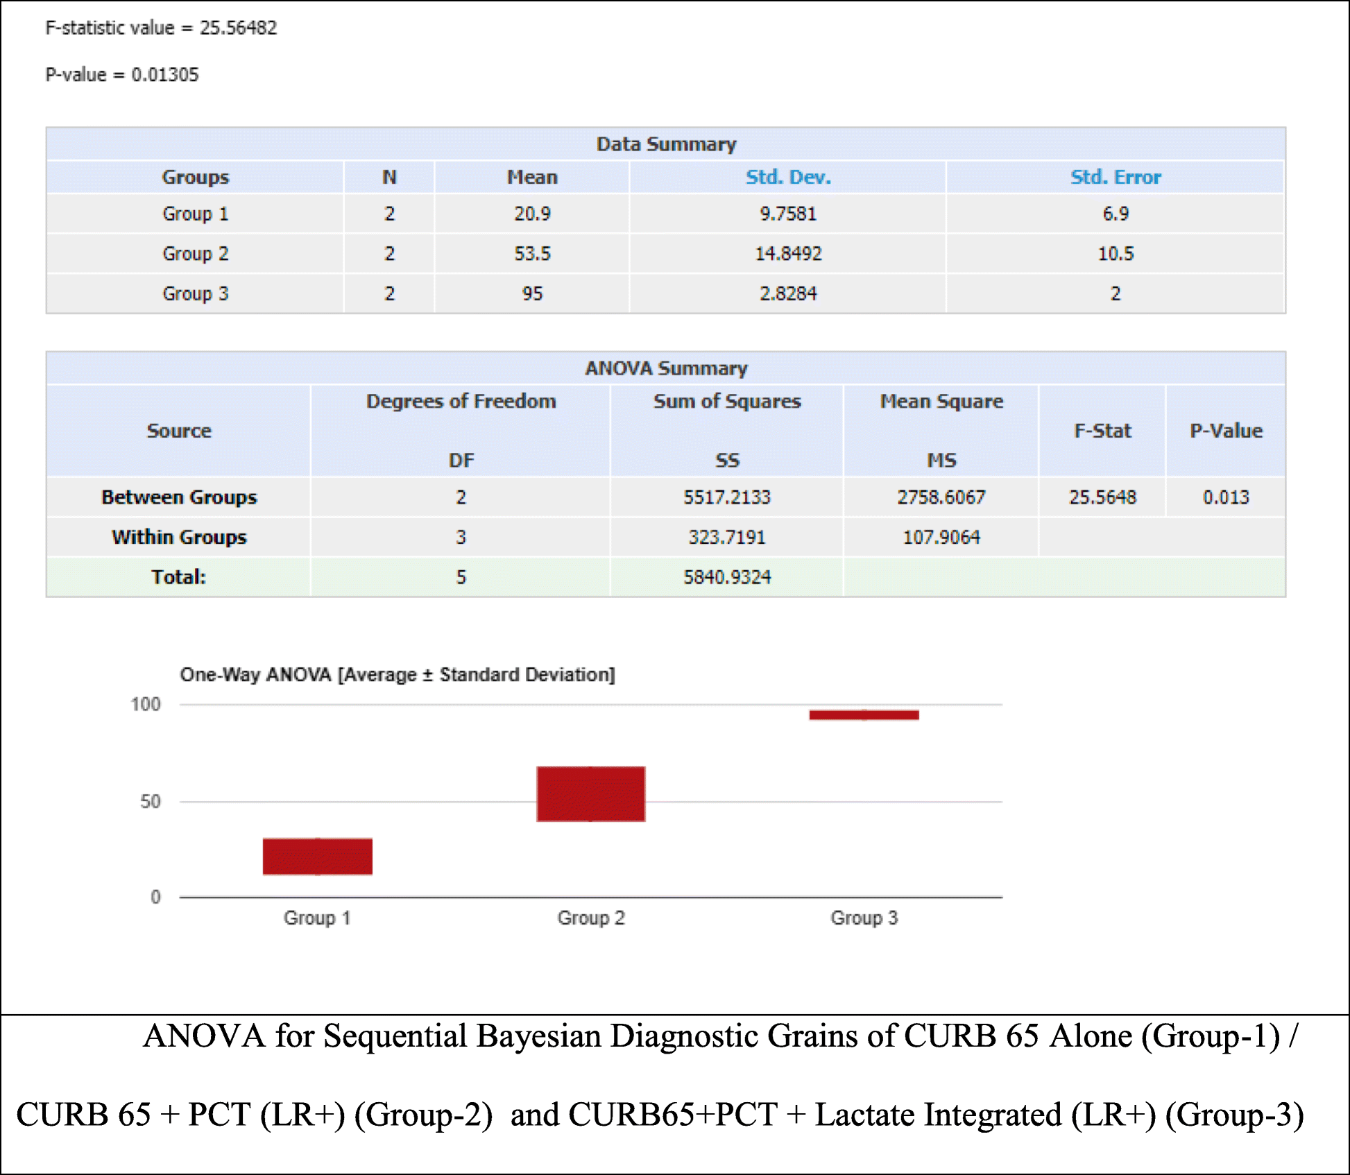Click P-Value cell 0.013
This screenshot has height=1175, width=1350.
click(1226, 497)
